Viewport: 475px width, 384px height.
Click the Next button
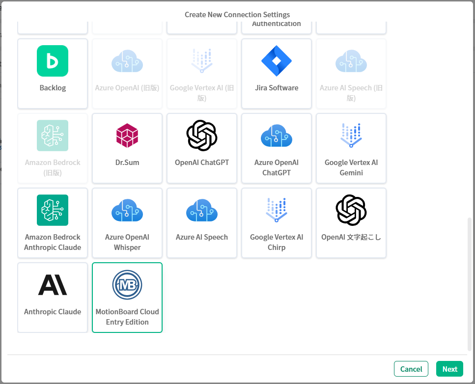pyautogui.click(x=449, y=369)
